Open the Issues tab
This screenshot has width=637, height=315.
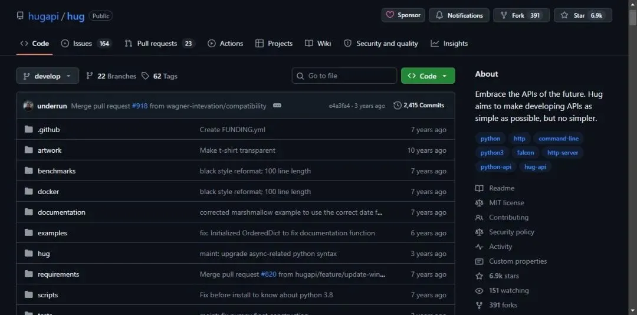(86, 44)
